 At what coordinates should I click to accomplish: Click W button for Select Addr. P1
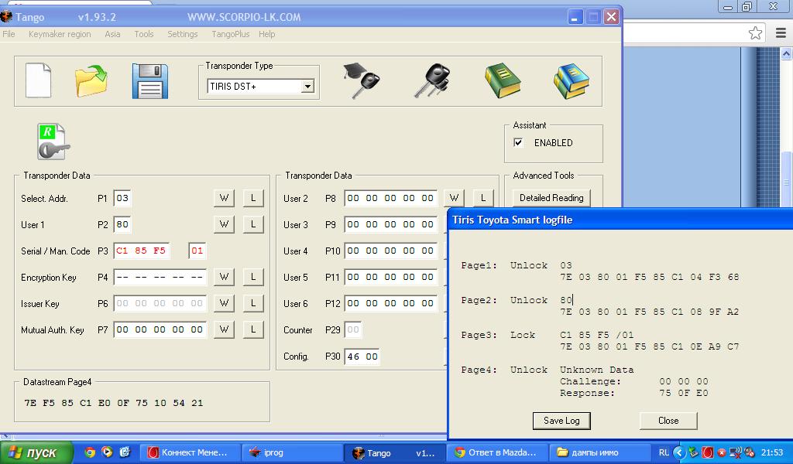pos(224,198)
